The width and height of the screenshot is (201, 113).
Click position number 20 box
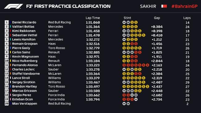pyautogui.click(x=7, y=103)
